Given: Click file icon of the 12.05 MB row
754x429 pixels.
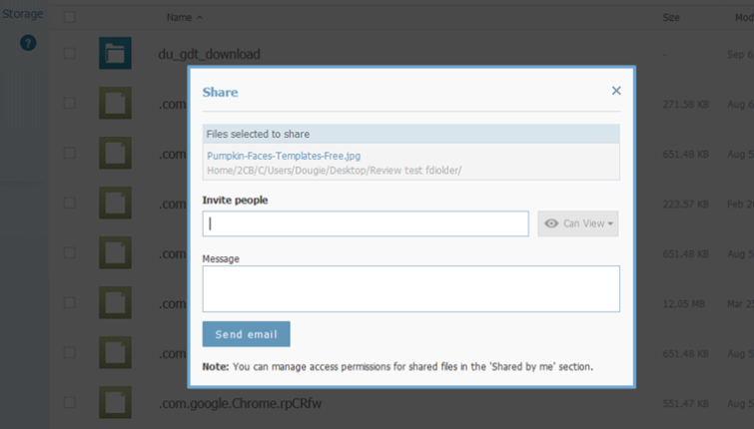Looking at the screenshot, I should [116, 302].
